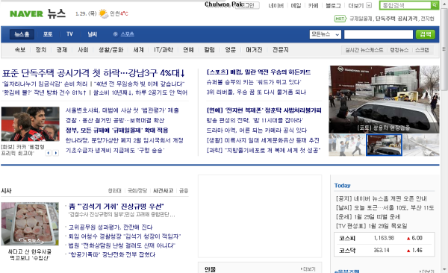Switch 시사 section to 청와대
The height and width of the screenshot is (273, 448).
(114, 190)
